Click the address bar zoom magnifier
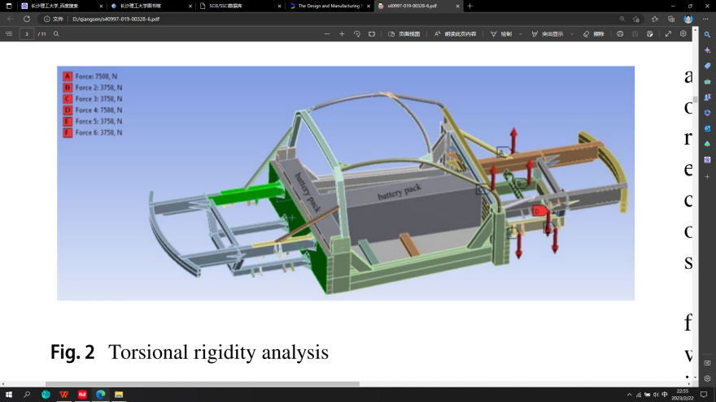716x402 pixels. click(x=622, y=19)
